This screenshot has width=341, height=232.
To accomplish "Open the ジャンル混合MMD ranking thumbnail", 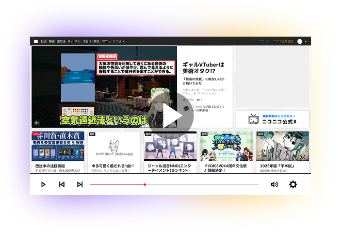I will (170, 146).
